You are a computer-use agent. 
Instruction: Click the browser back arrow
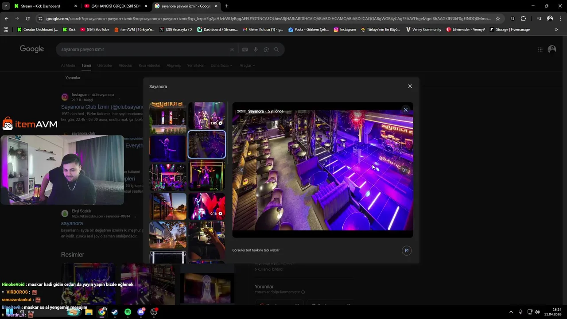coord(6,19)
